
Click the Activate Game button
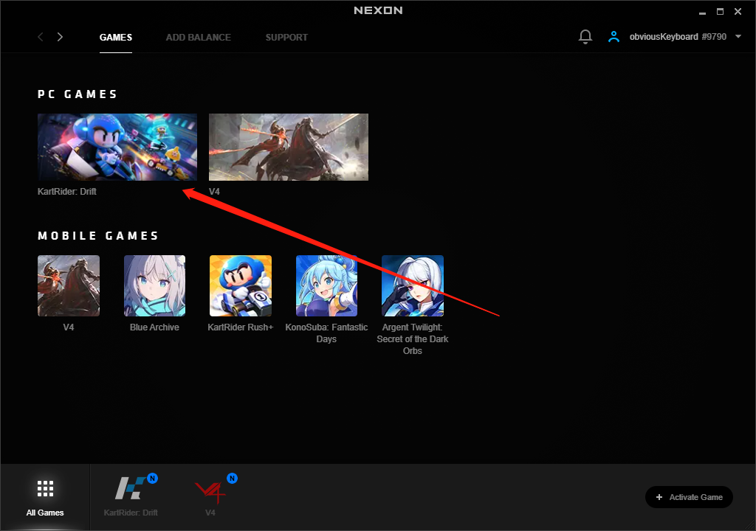(x=689, y=497)
